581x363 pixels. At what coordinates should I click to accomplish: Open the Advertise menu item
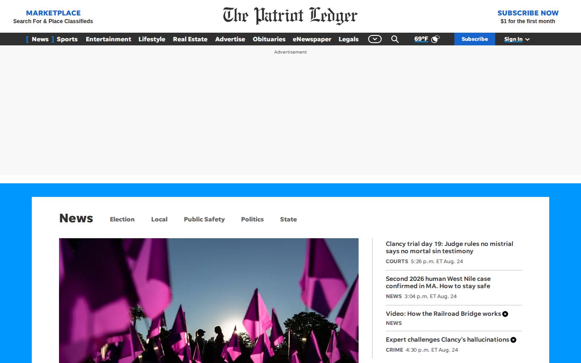click(230, 39)
